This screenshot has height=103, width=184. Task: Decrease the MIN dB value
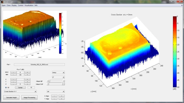(x=13, y=75)
